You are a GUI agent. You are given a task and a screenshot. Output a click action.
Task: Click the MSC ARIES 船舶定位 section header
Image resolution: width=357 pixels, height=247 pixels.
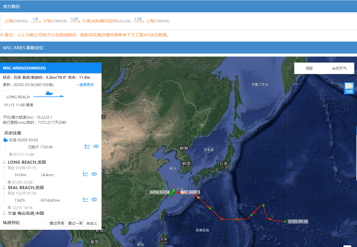(x=178, y=48)
